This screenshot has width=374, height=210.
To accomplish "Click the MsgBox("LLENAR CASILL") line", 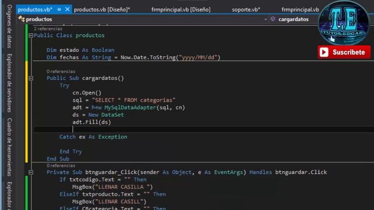I will [109, 202].
